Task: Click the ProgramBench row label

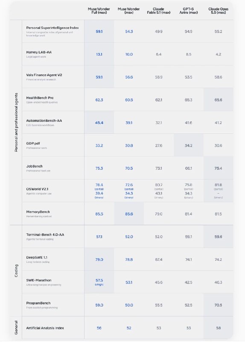Action: (38, 303)
